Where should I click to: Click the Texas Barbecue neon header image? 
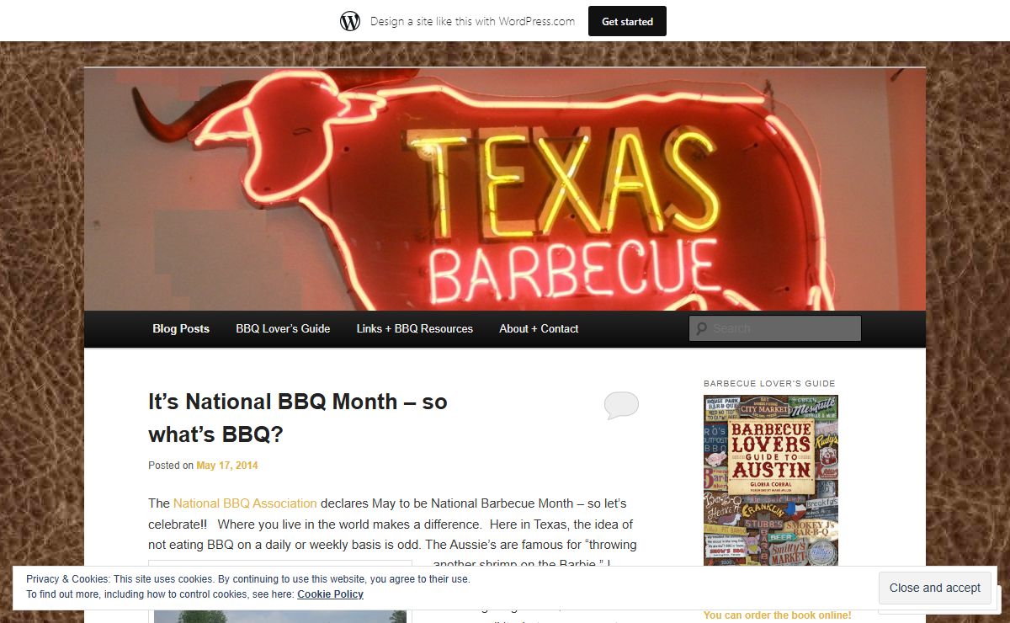point(505,189)
